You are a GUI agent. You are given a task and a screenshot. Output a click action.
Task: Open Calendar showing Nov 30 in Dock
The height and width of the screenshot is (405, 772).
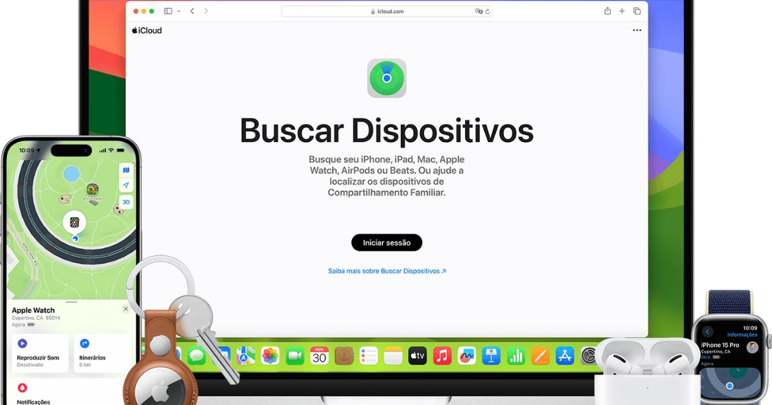(319, 355)
